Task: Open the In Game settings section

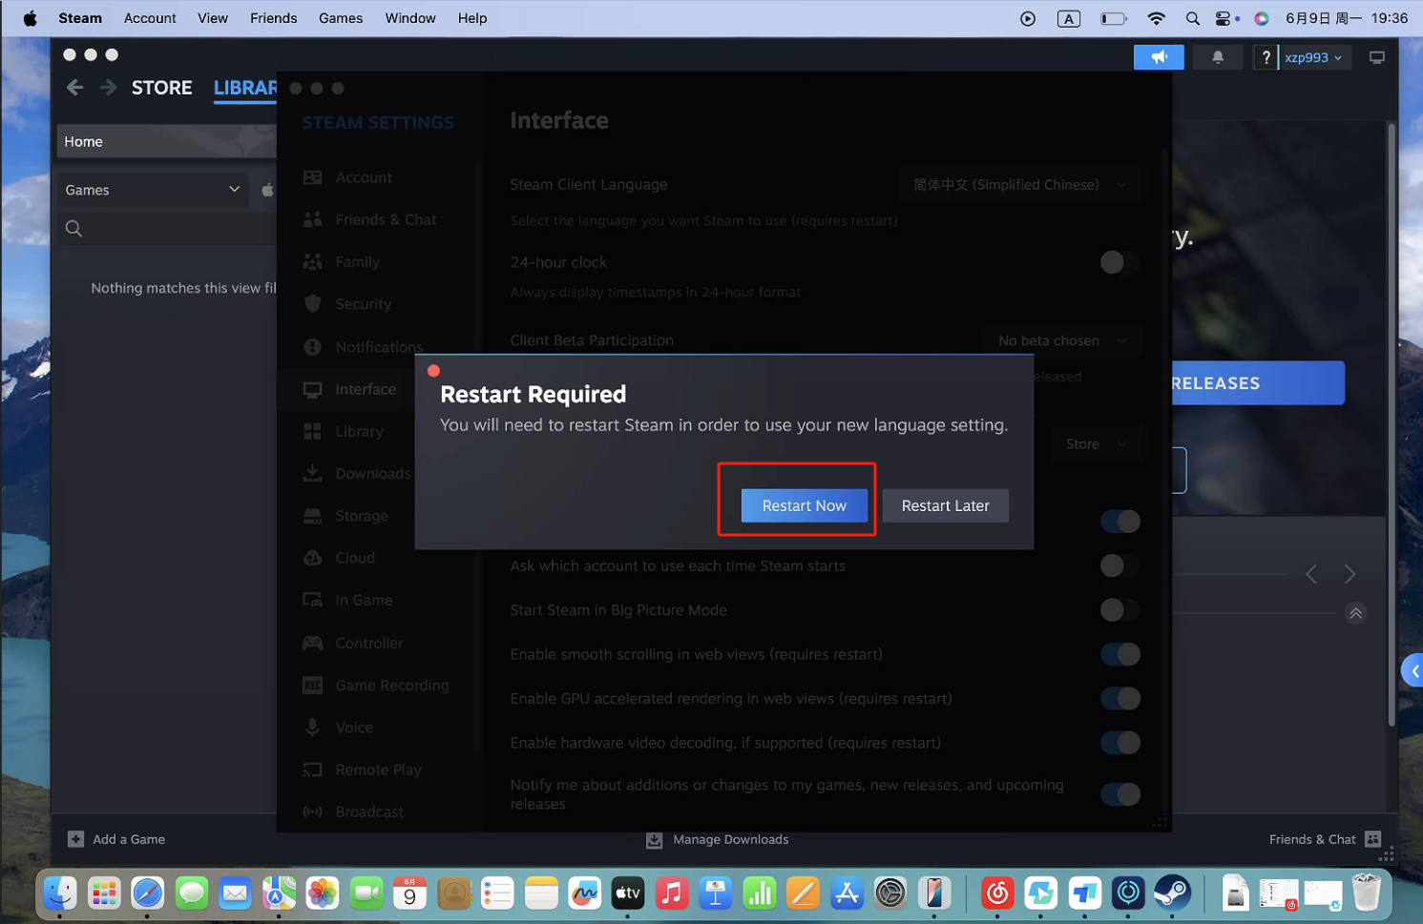Action: 364,600
